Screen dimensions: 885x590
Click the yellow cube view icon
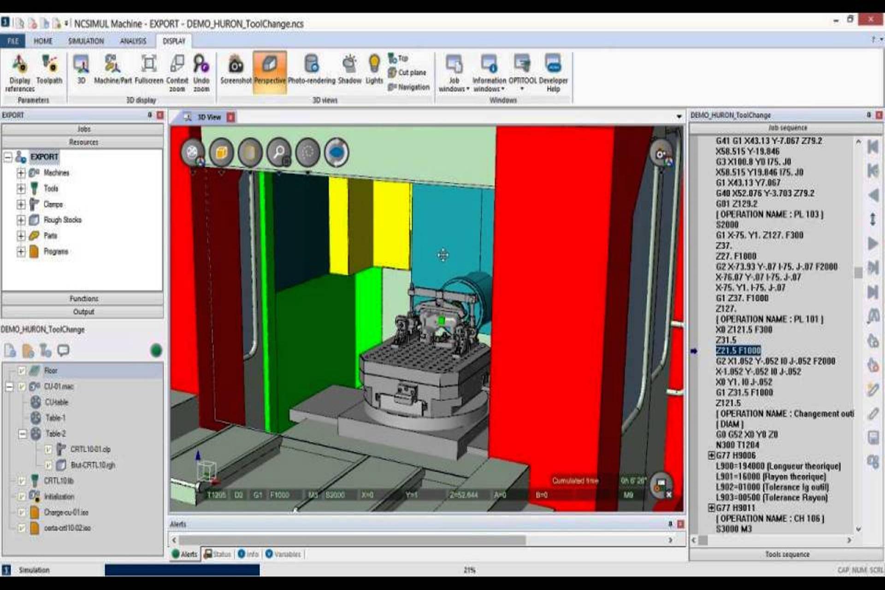(222, 153)
